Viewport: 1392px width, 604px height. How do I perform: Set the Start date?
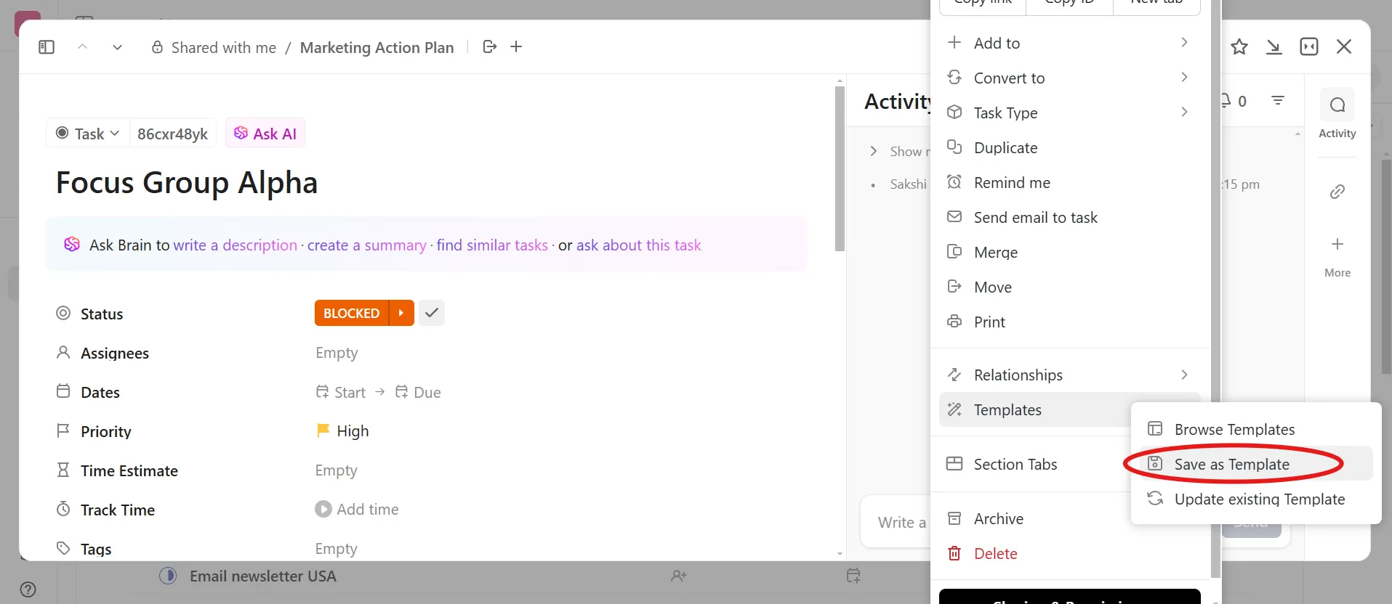click(x=341, y=392)
